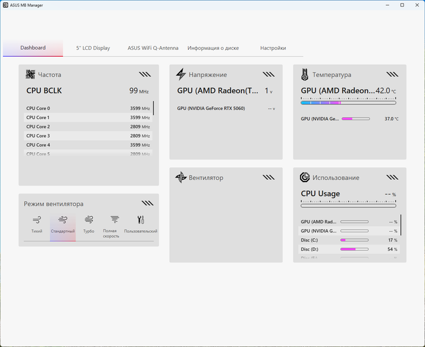Click the Вентилятор fan icon
425x347 pixels.
click(x=181, y=178)
